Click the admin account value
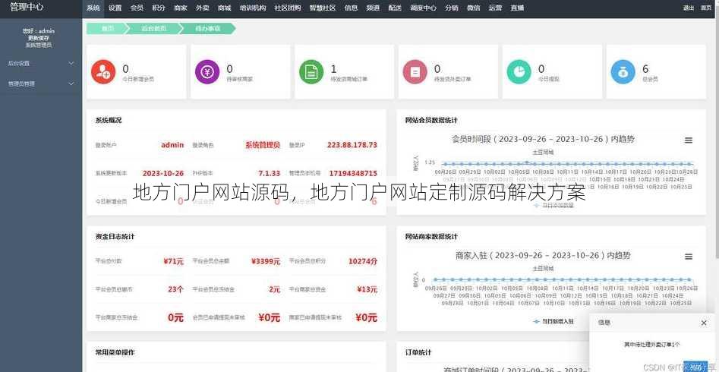 172,145
